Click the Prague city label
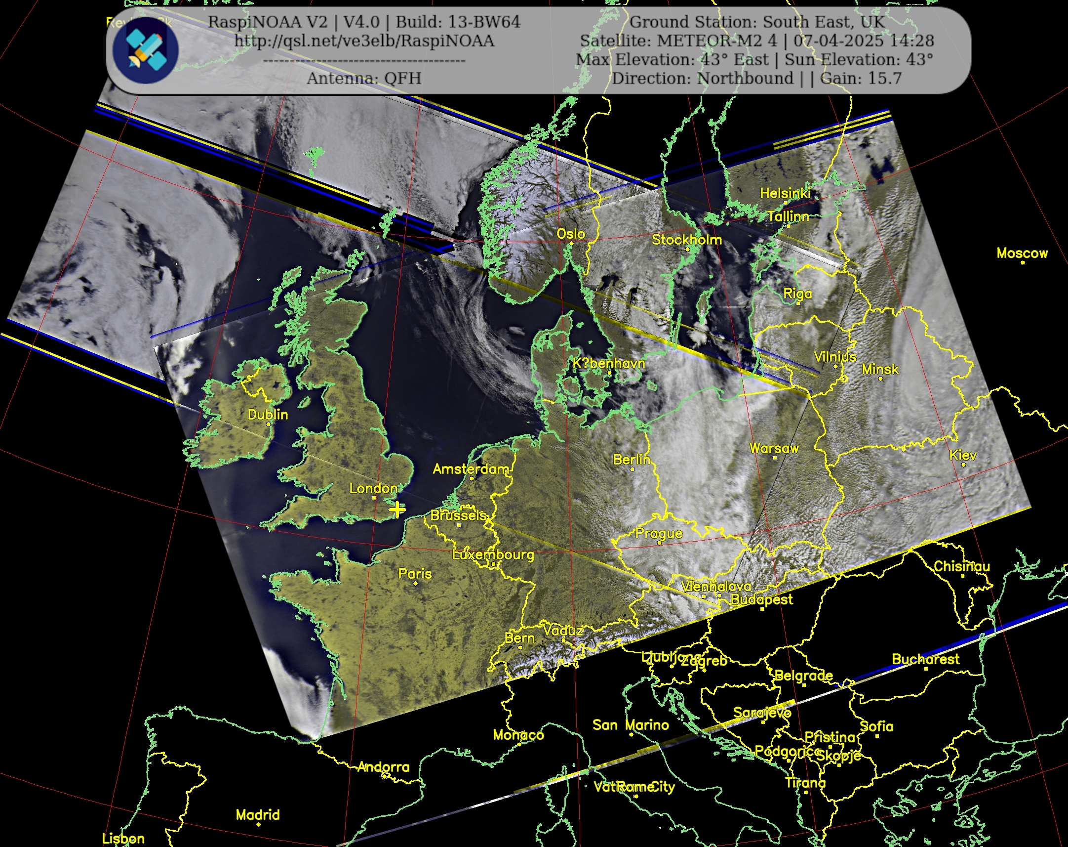The height and width of the screenshot is (847, 1068). [x=659, y=534]
